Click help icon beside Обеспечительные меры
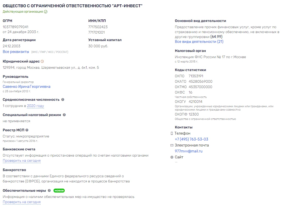291x208 pixels. tap(49, 190)
